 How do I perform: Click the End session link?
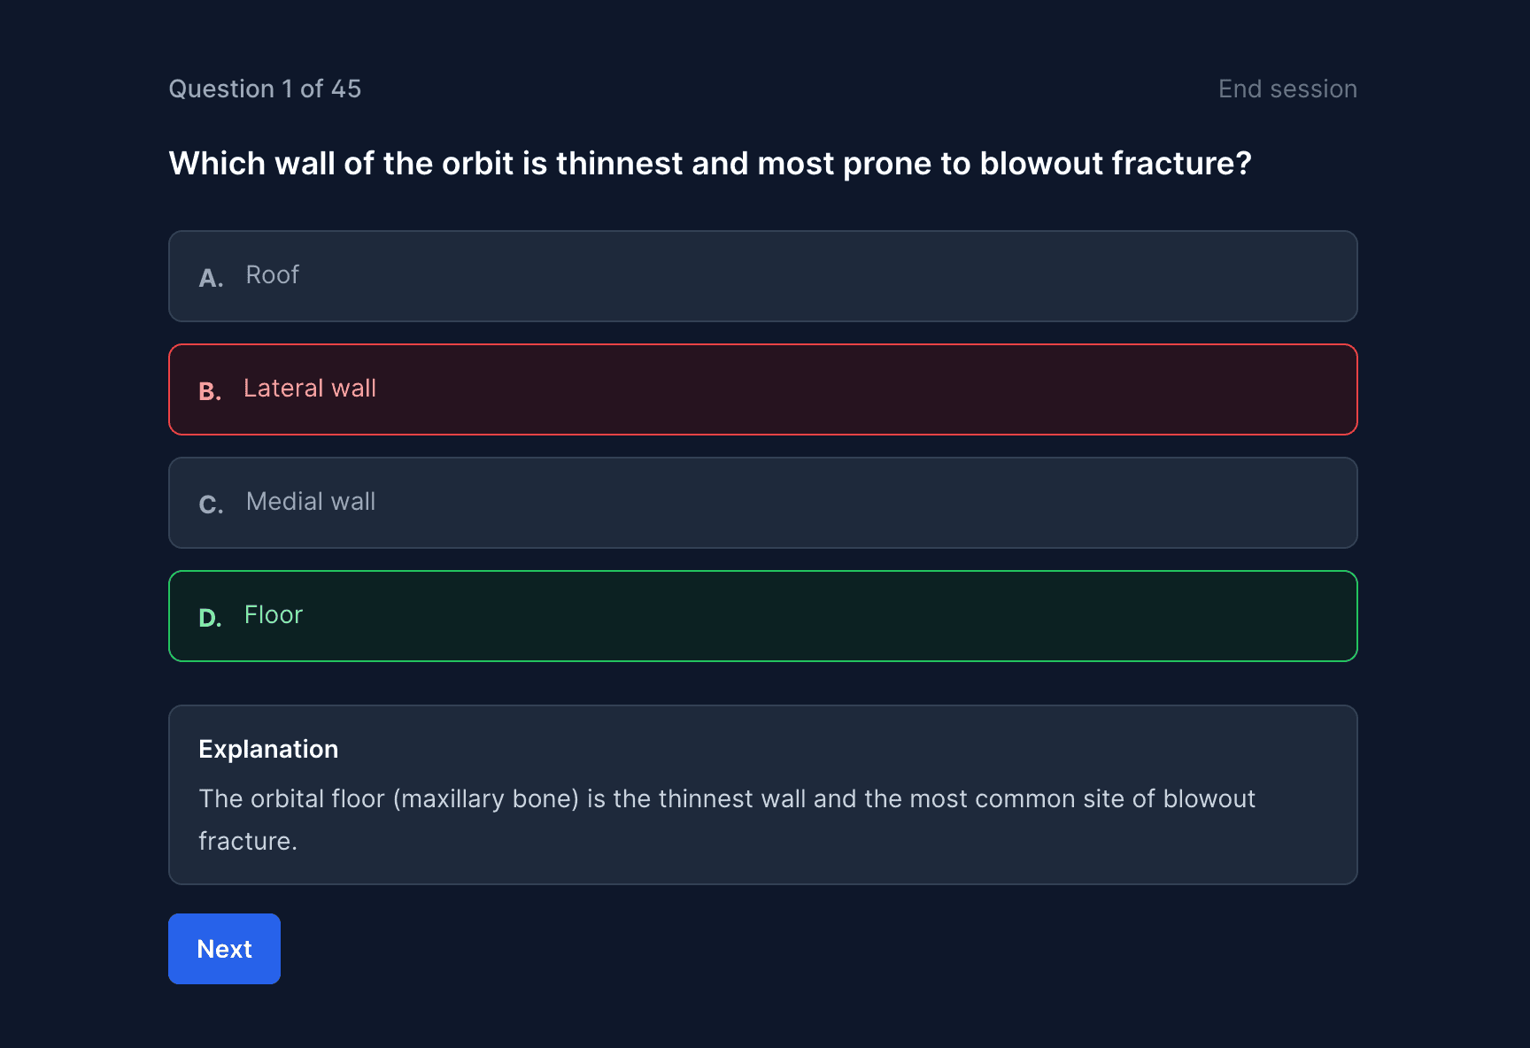coord(1287,89)
